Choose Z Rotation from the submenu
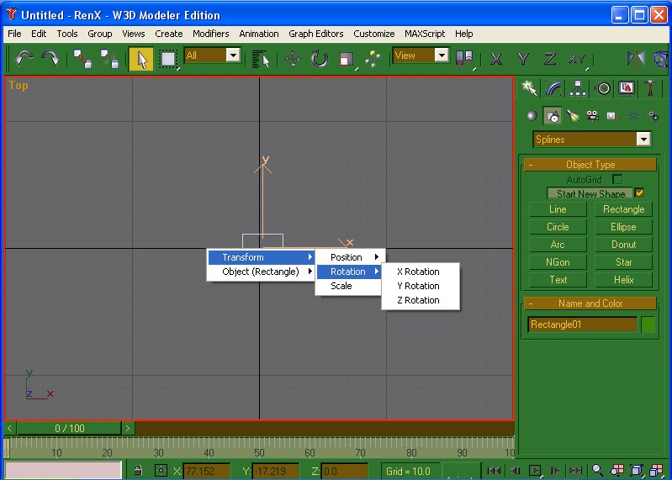This screenshot has height=480, width=672. coord(418,300)
